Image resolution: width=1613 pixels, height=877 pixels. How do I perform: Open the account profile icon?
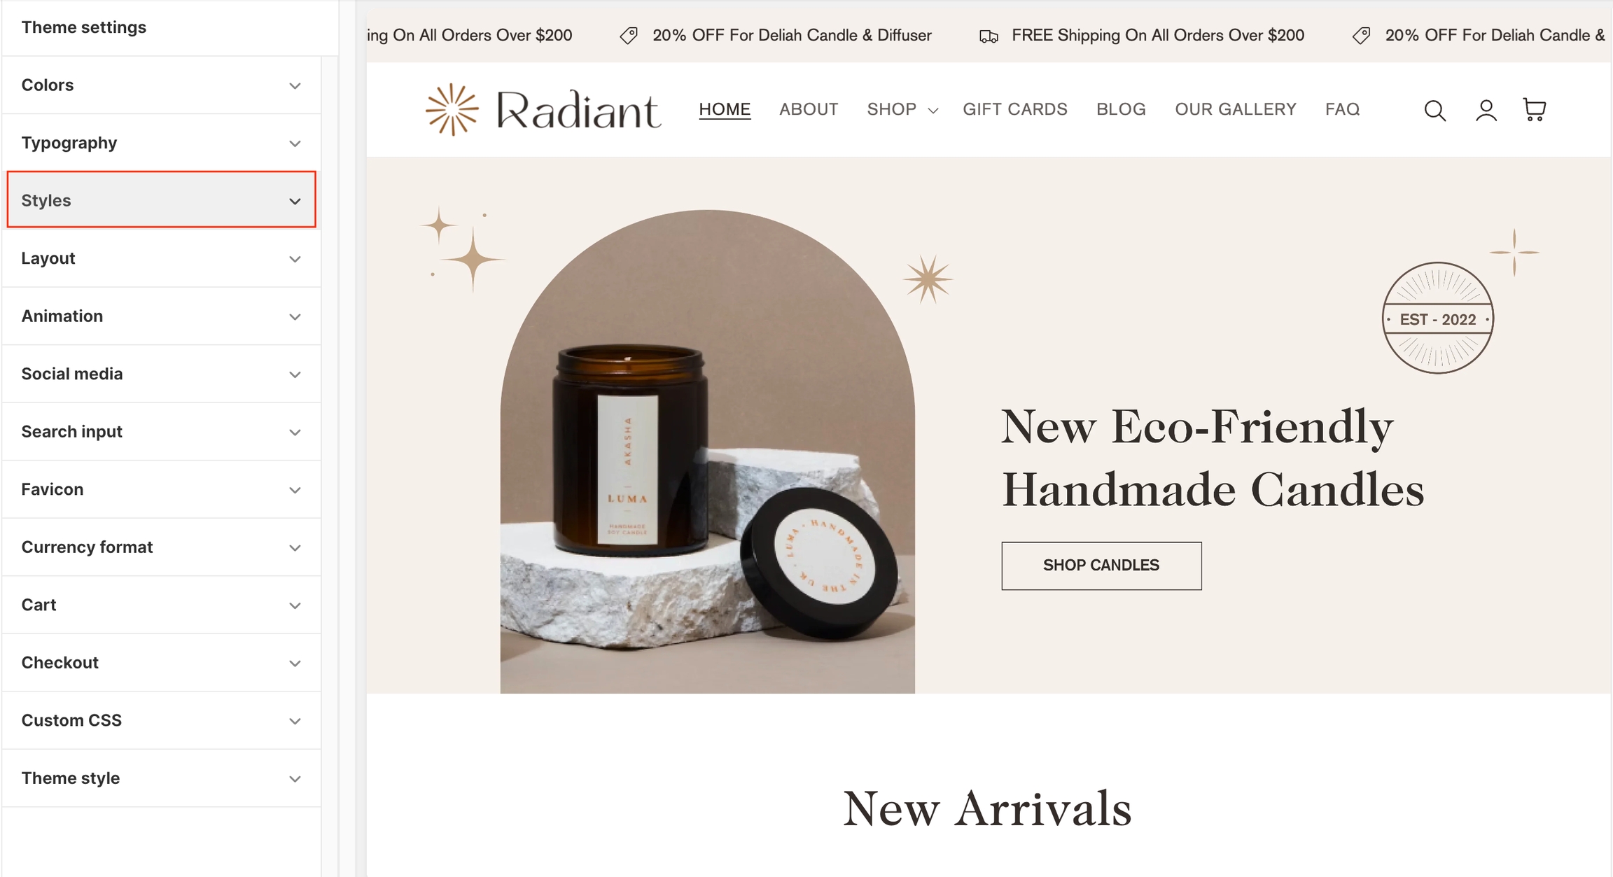coord(1486,111)
